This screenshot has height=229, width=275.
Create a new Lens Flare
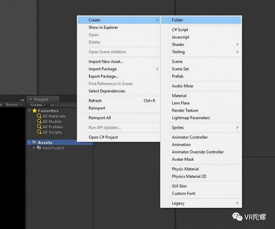tap(201, 103)
